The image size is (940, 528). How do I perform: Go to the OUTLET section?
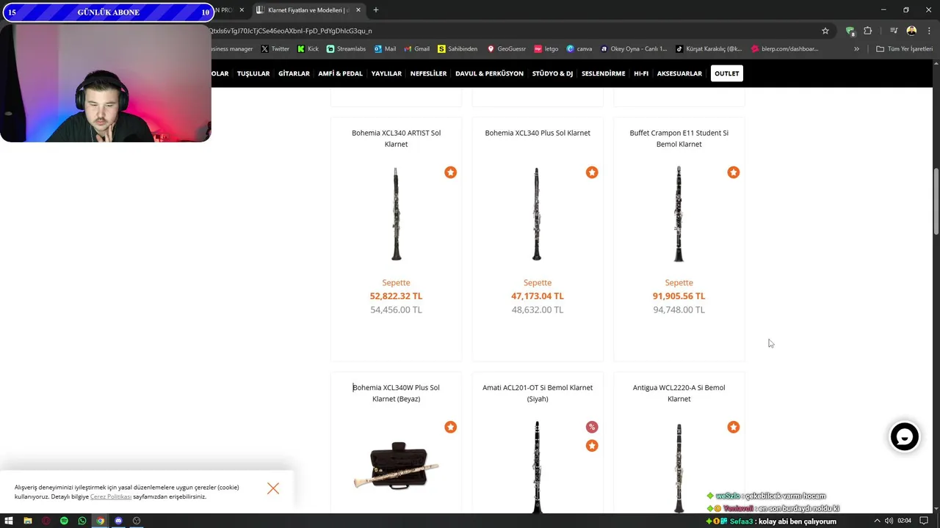pos(727,73)
